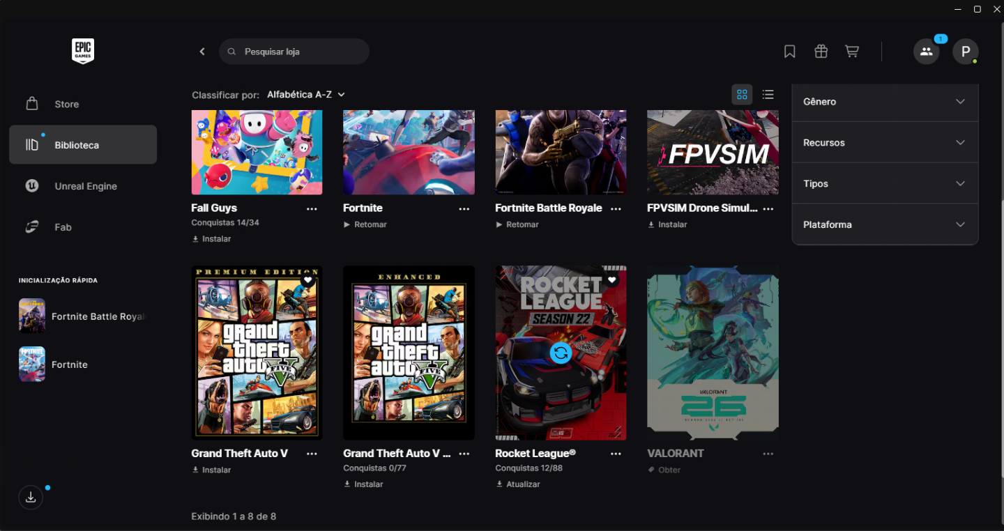This screenshot has width=1004, height=531.
Task: Open the Biblioteca section
Action: [x=83, y=145]
